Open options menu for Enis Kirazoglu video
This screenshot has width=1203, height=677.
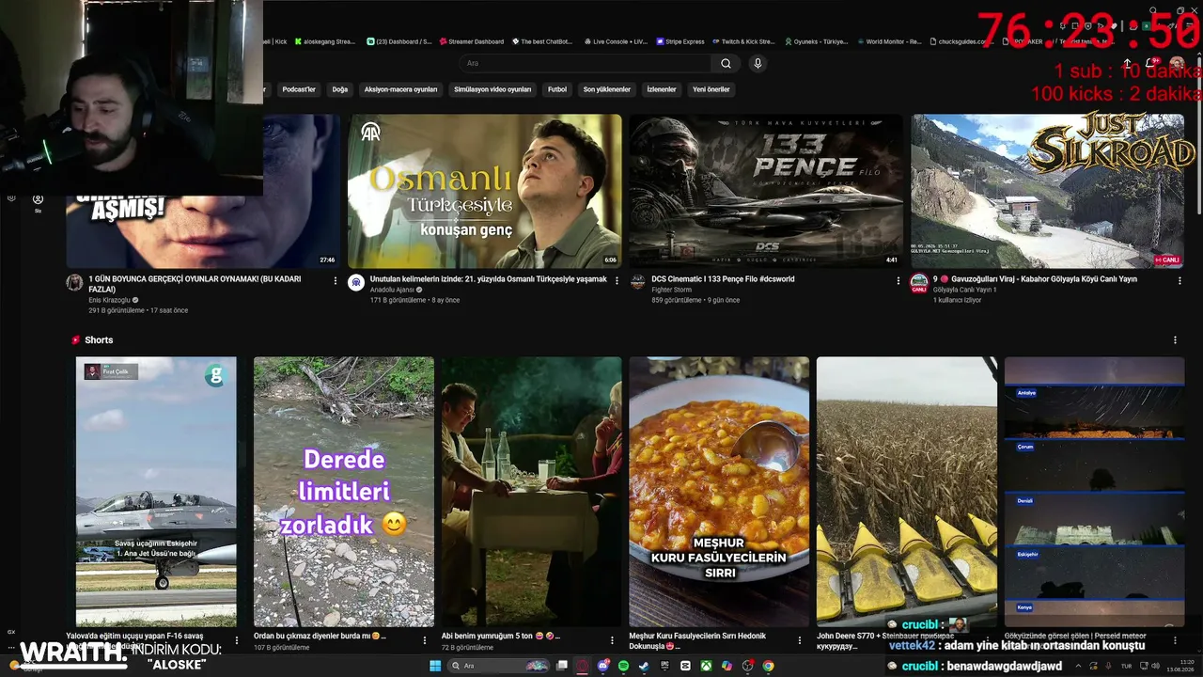pos(336,280)
